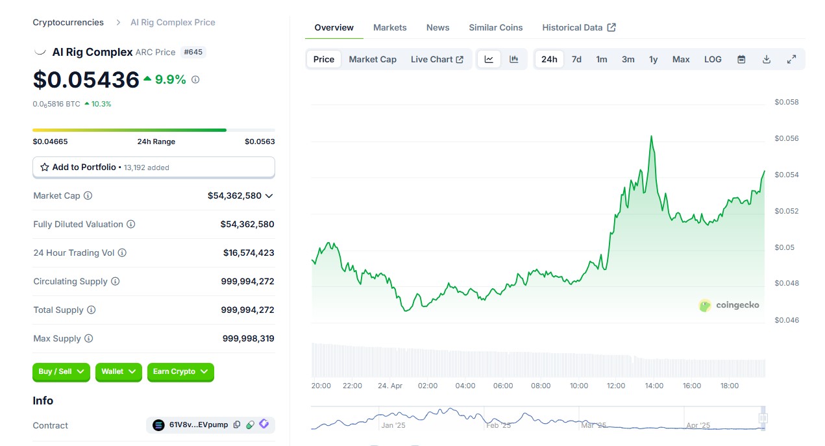Open Earn Crypto dropdown
Viewport: 825px width, 446px height.
click(180, 371)
